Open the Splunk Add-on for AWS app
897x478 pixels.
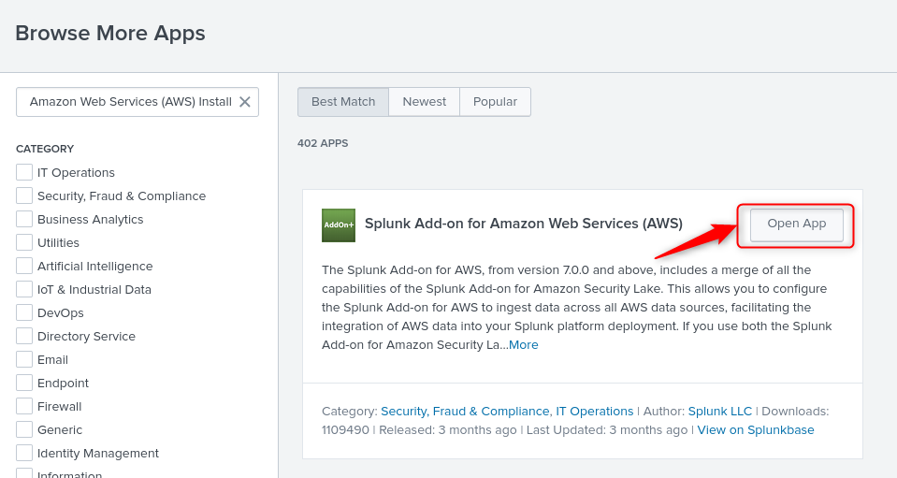tap(796, 225)
